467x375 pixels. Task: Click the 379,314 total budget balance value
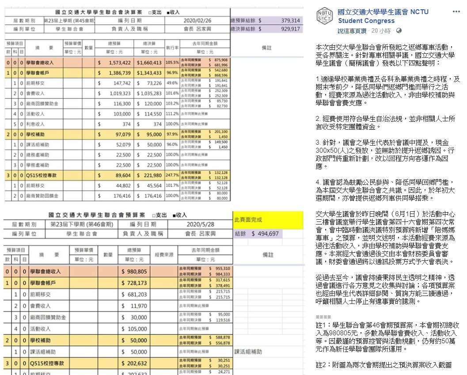click(x=290, y=21)
